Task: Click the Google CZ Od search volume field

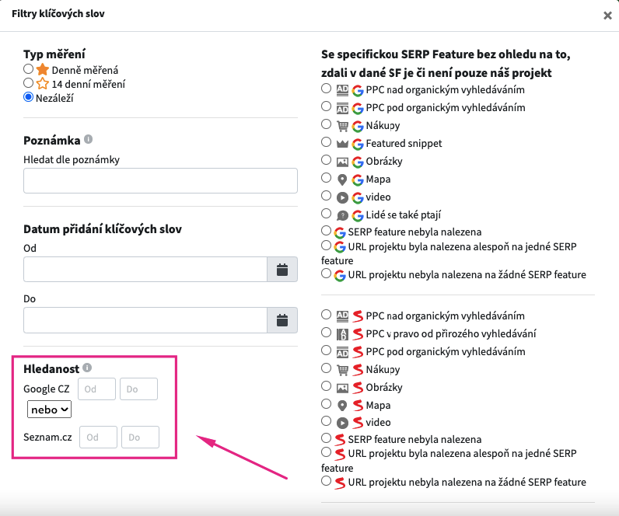Action: 96,389
